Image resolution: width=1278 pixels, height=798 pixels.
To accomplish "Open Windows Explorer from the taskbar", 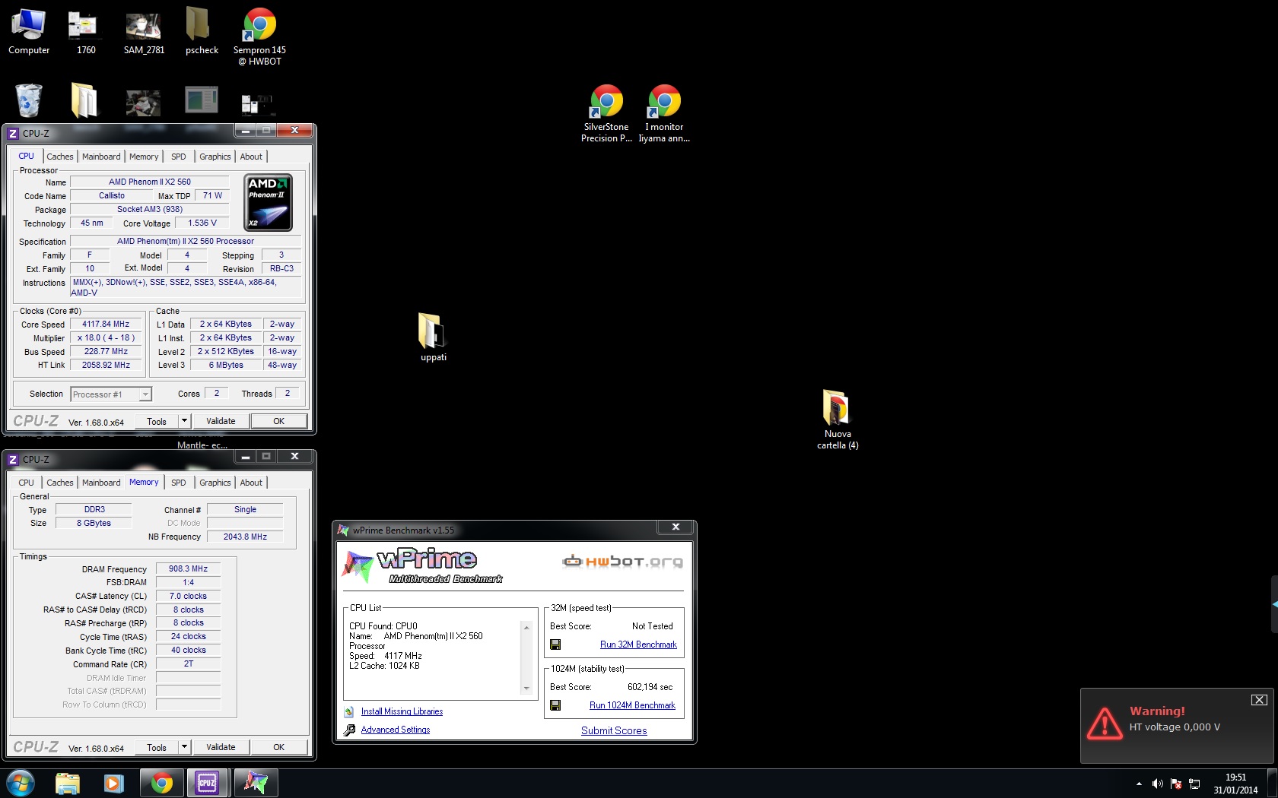I will pos(68,783).
